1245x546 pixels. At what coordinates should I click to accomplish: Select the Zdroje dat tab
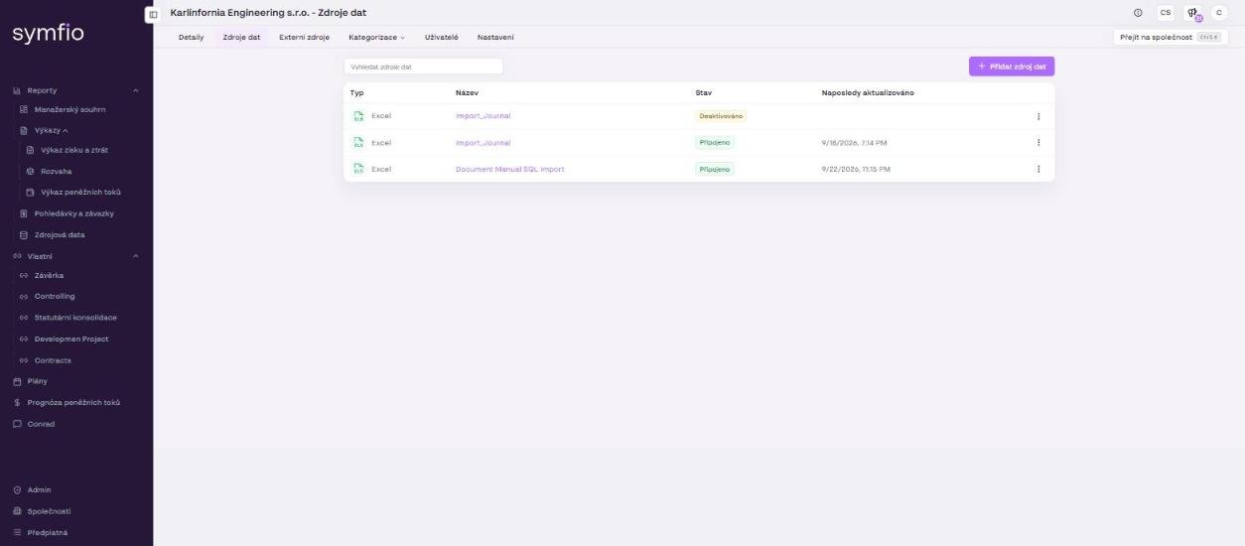(x=241, y=37)
